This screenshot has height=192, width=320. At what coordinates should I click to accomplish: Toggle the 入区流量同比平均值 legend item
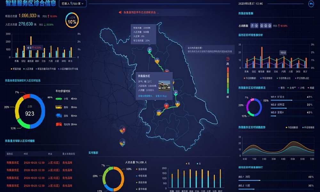click(x=68, y=69)
